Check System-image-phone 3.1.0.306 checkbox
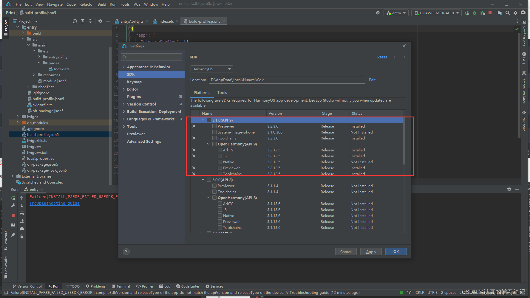 [214, 132]
